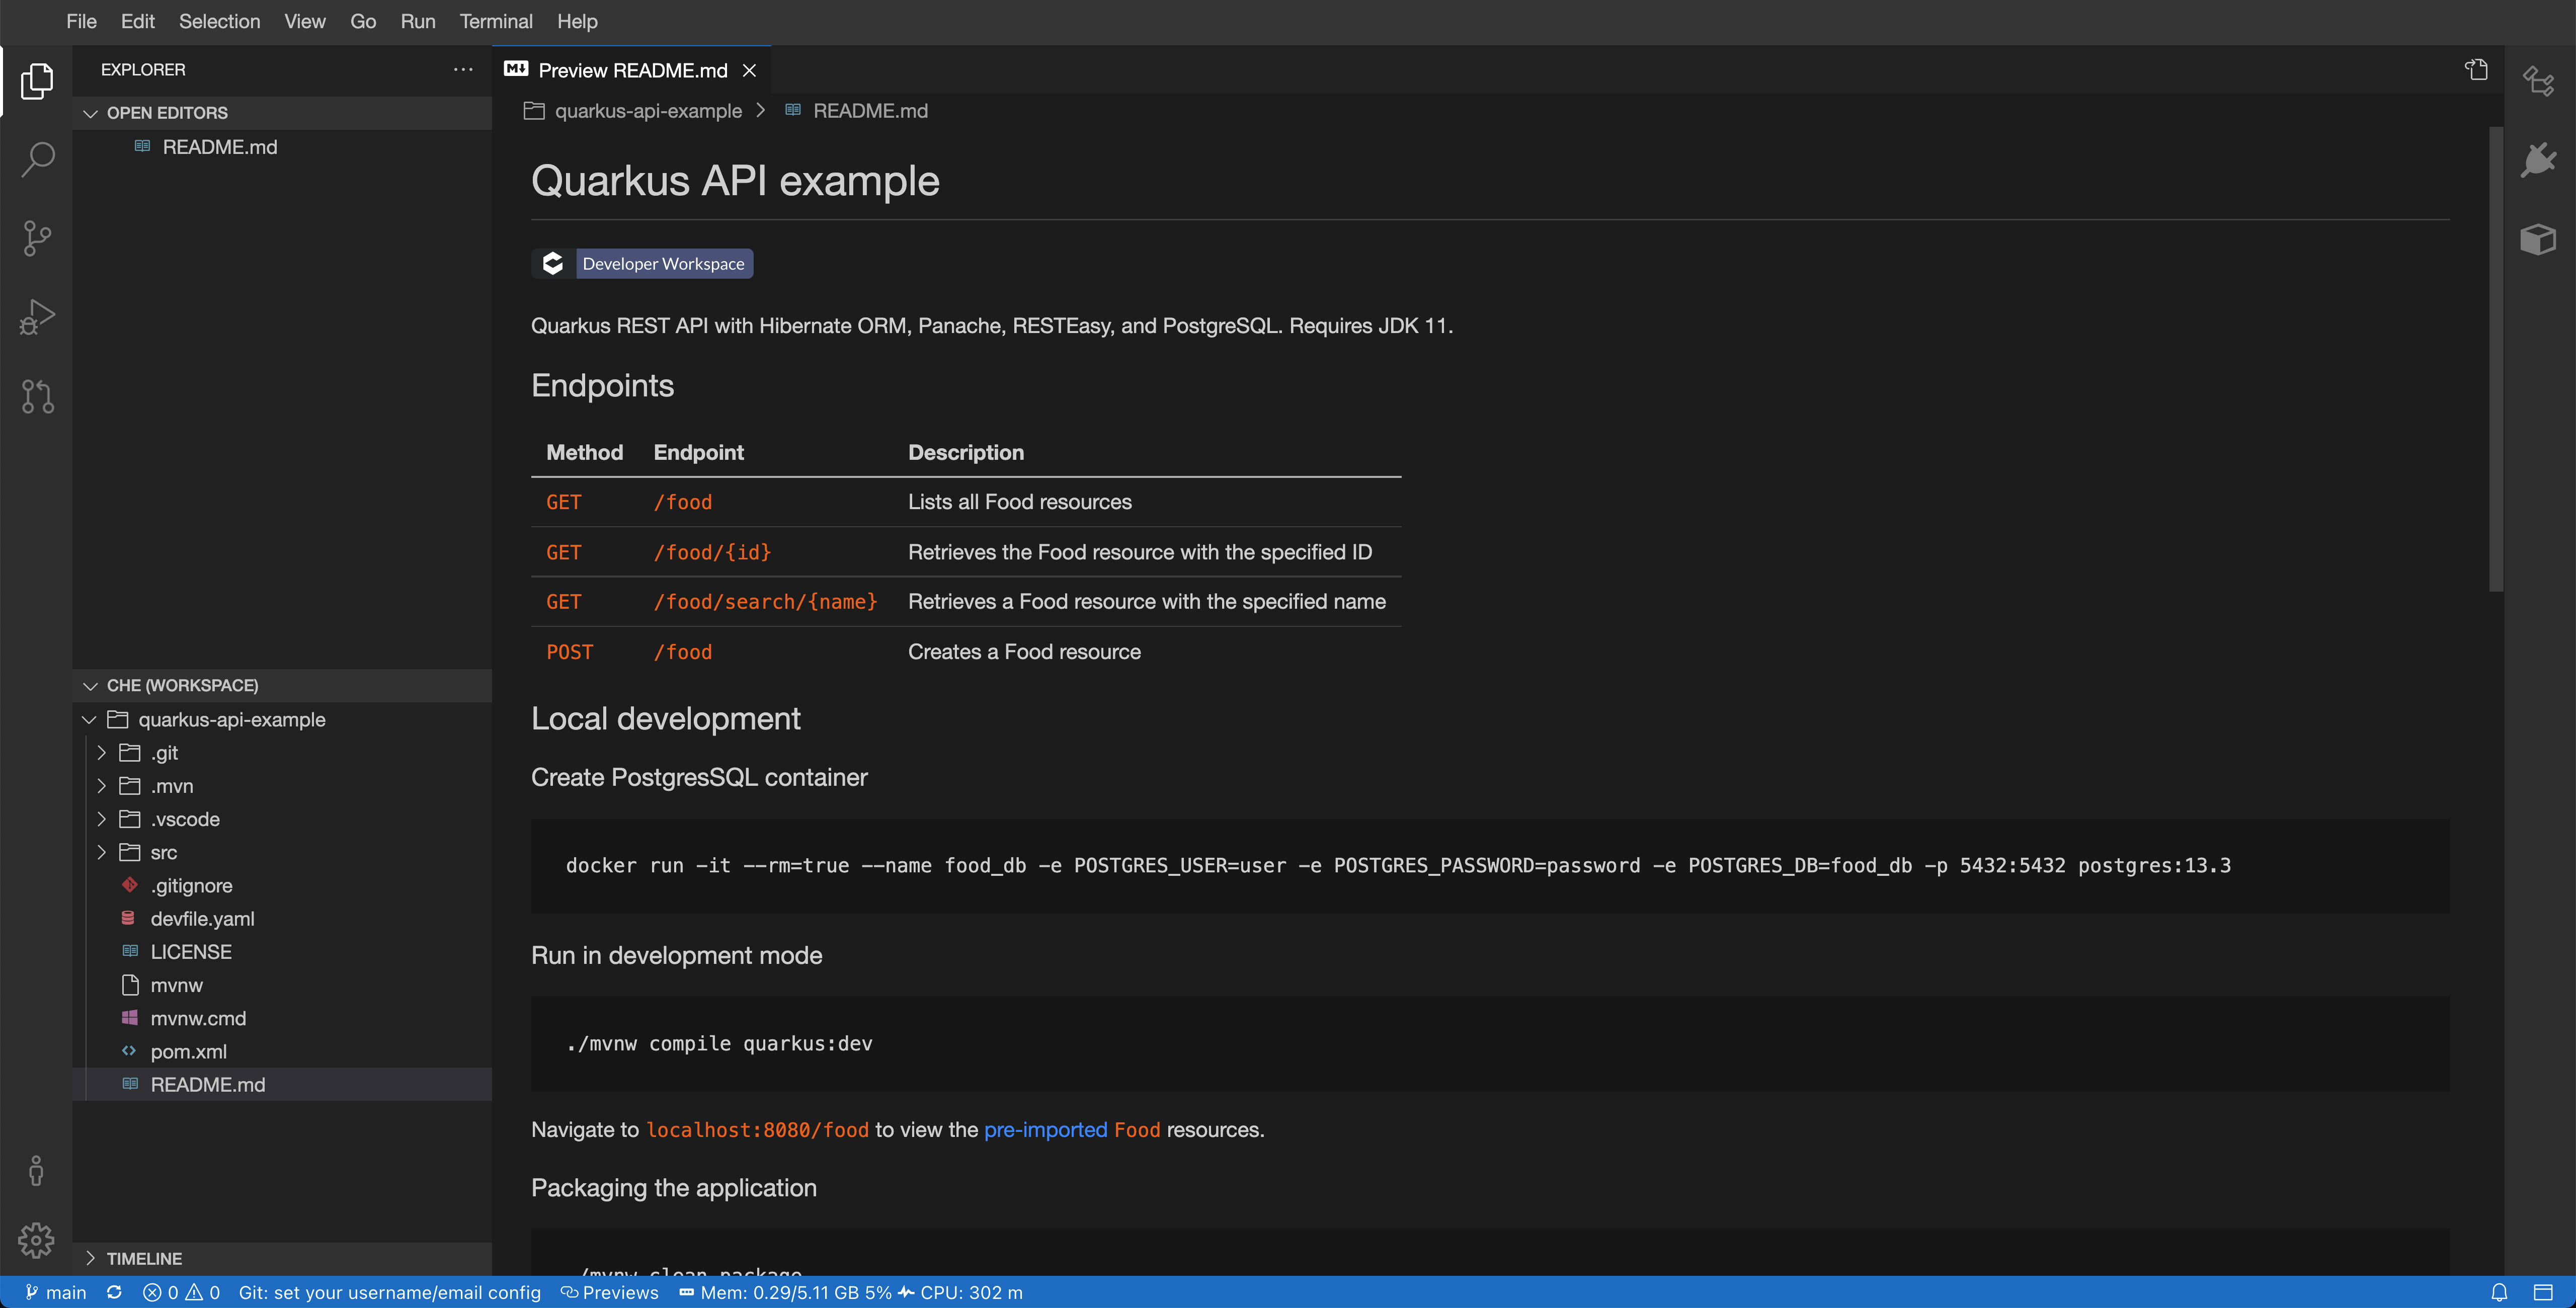Open the Source Control view icon
Screen dimensions: 2576x1308
point(37,238)
